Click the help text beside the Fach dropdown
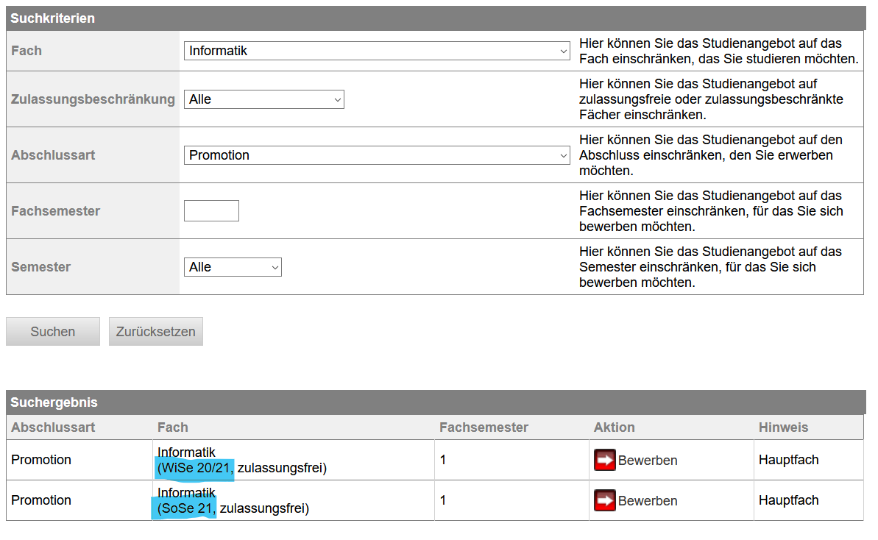This screenshot has width=878, height=540. (x=718, y=51)
